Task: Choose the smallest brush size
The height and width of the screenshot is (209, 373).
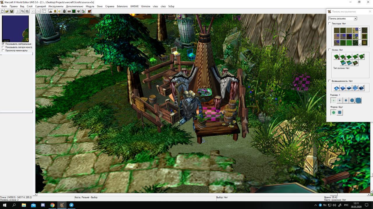Action: point(333,100)
